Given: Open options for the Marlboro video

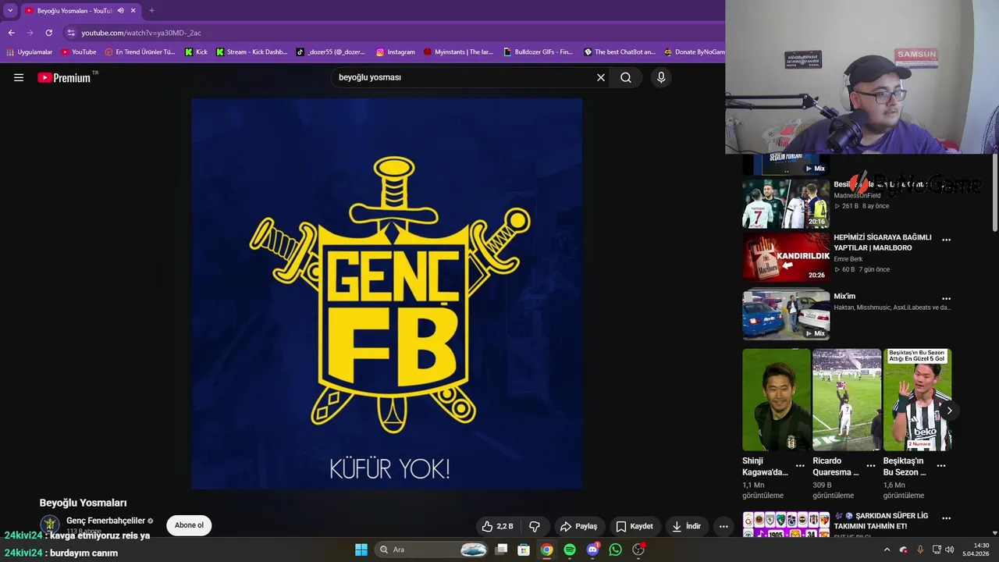Looking at the screenshot, I should [x=946, y=240].
